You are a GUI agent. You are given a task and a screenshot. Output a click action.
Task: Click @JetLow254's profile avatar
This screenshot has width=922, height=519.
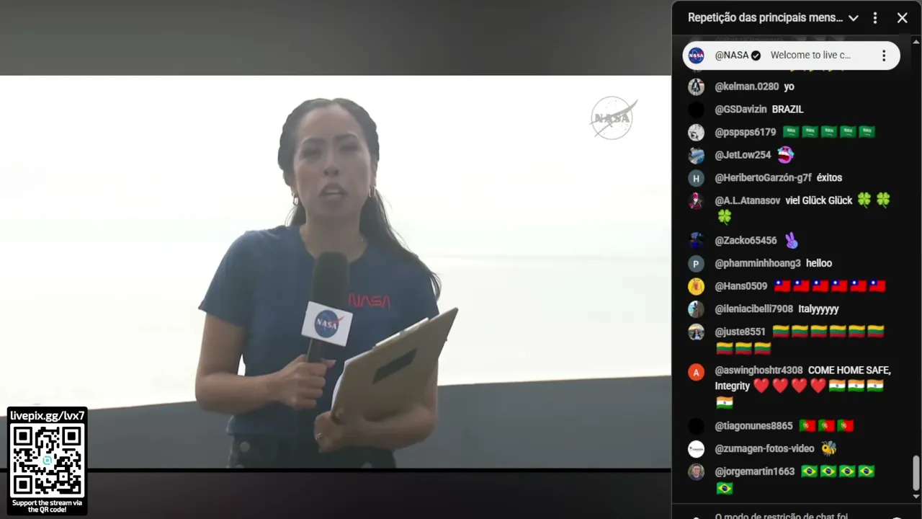pyautogui.click(x=696, y=155)
